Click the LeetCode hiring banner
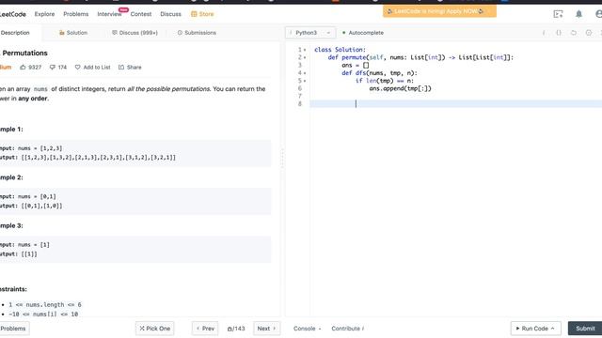602x338 pixels. point(439,11)
